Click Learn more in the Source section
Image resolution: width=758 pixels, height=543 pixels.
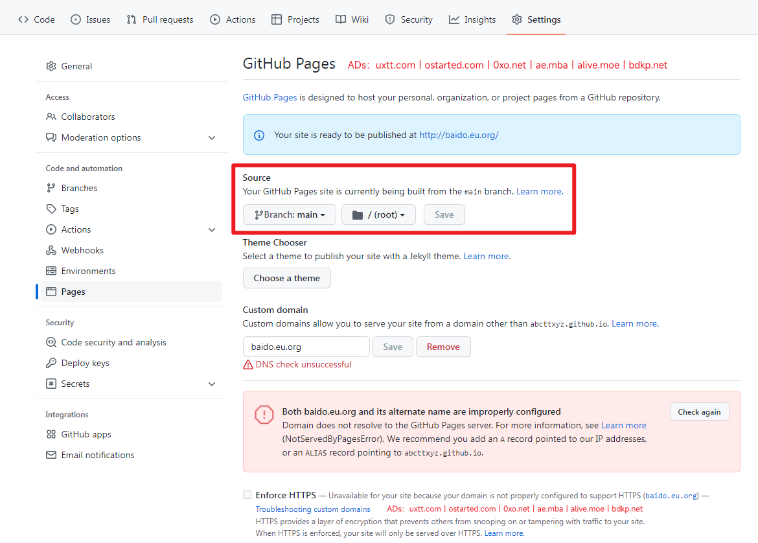point(539,192)
